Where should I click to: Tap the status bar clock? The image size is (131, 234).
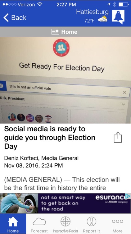[66, 4]
